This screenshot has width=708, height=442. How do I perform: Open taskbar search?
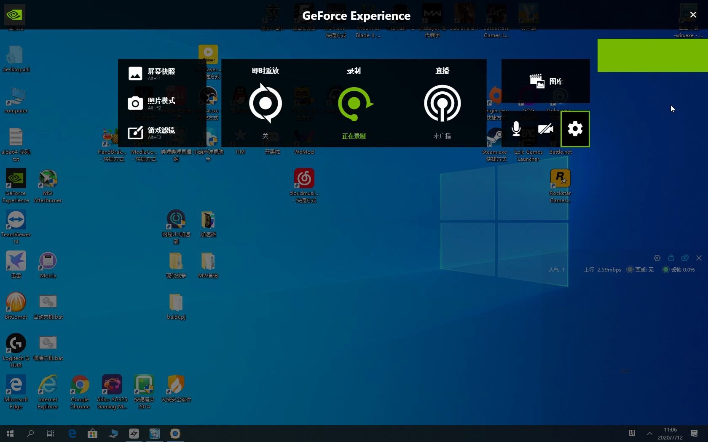[30, 433]
